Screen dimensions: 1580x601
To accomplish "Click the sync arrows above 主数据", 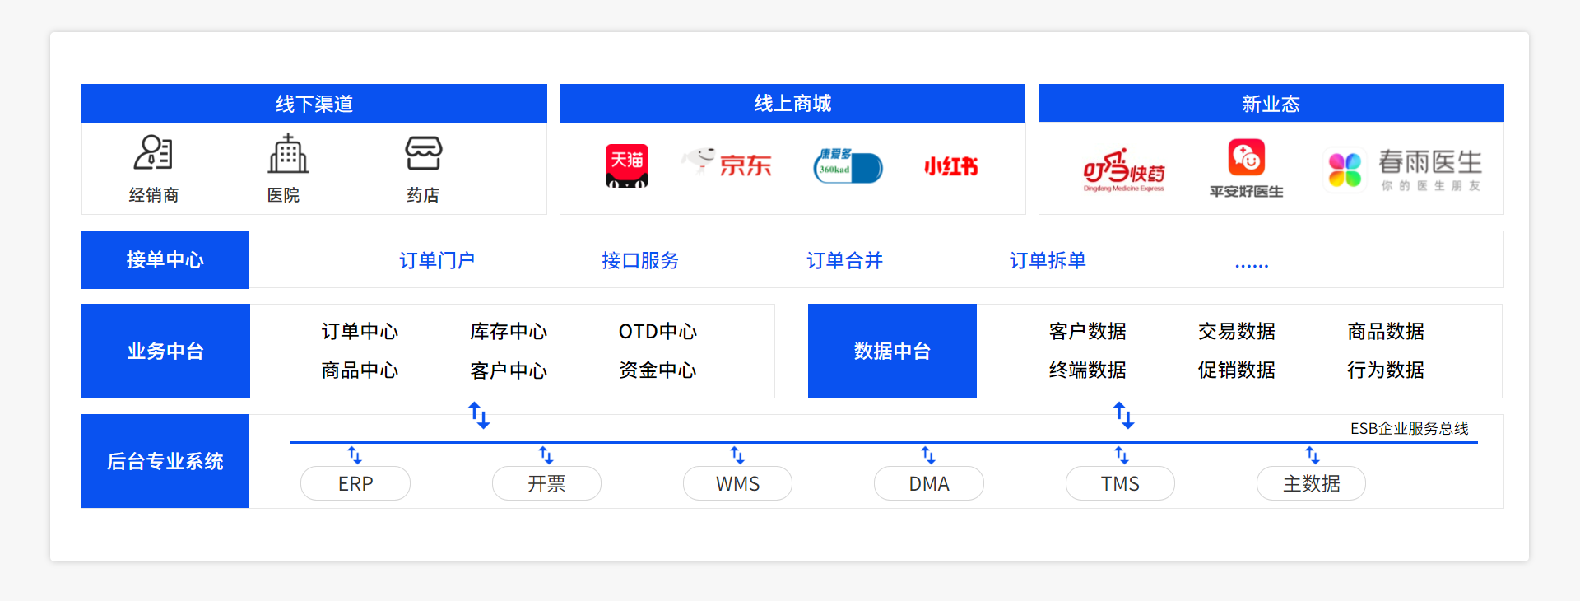I will point(1313,455).
